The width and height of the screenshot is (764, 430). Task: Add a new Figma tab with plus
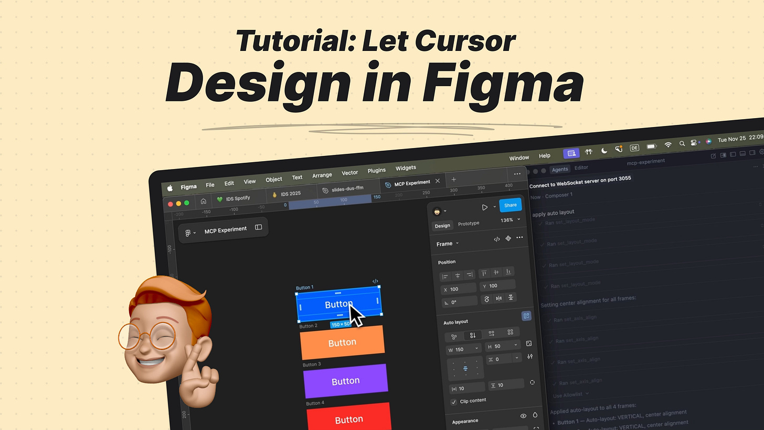coord(454,180)
